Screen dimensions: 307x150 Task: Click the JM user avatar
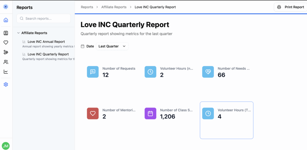[6, 146]
